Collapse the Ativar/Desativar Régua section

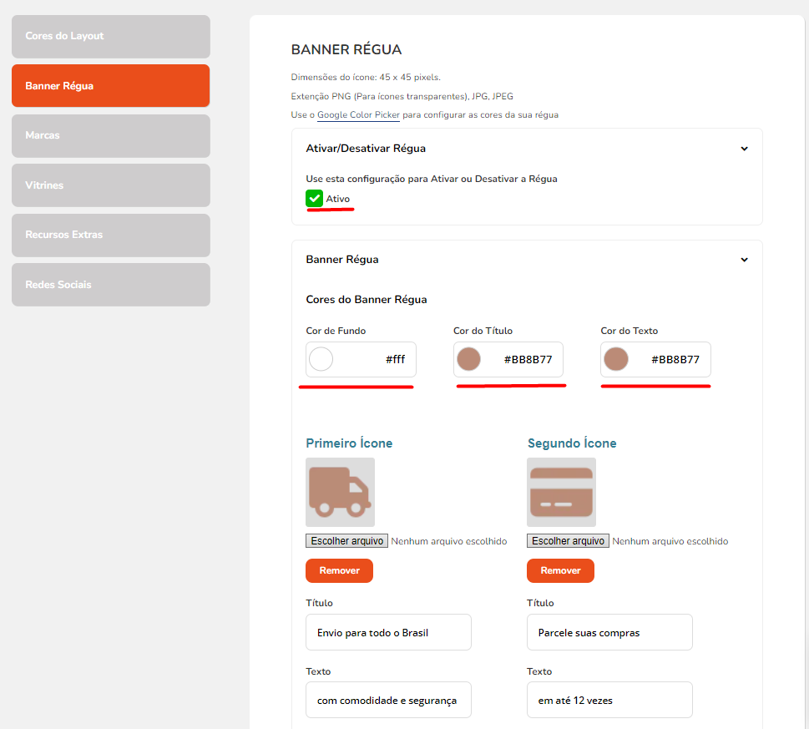pyautogui.click(x=744, y=149)
